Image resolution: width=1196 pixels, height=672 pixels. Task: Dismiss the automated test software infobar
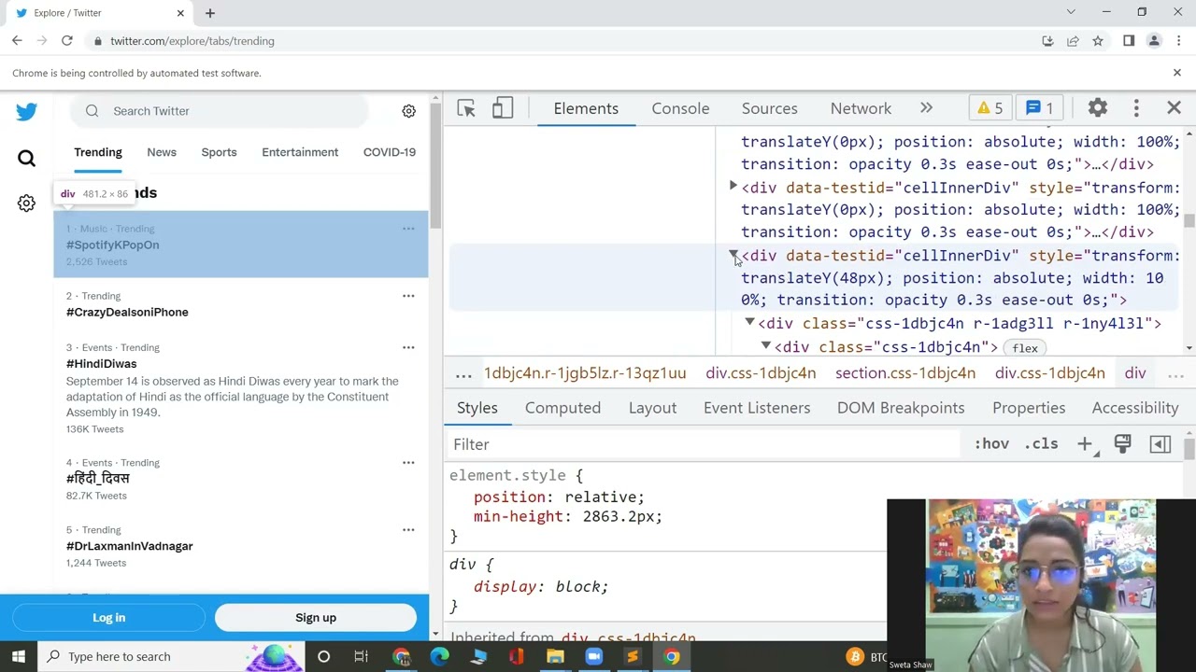tap(1177, 73)
